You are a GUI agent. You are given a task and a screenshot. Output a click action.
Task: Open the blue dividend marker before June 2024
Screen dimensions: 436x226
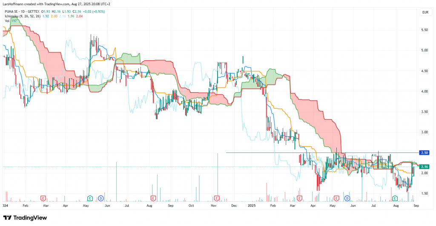[101, 198]
